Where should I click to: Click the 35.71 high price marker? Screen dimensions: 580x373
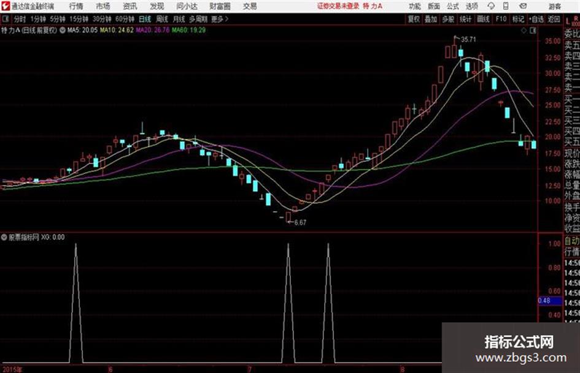468,40
